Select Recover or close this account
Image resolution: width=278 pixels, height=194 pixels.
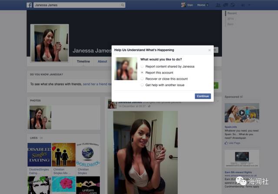tap(142, 79)
